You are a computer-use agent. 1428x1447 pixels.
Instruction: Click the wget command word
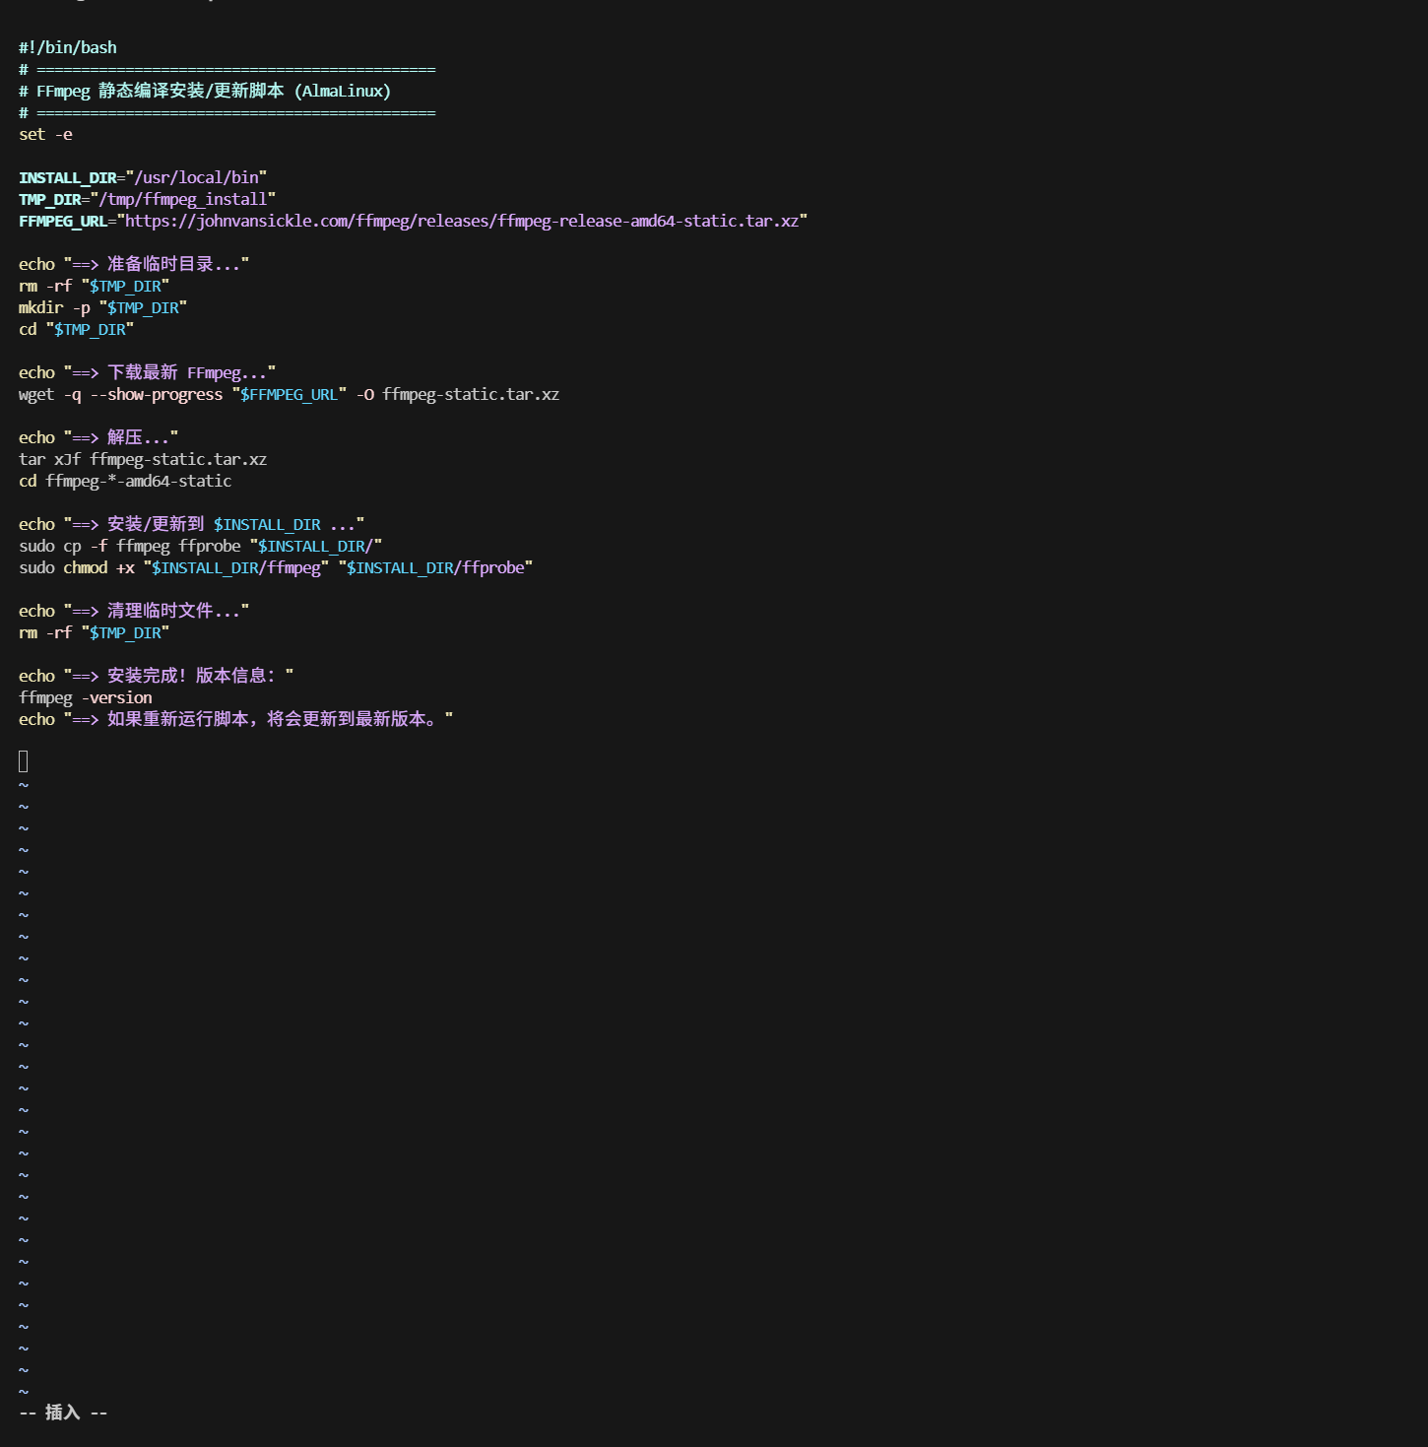tap(36, 394)
